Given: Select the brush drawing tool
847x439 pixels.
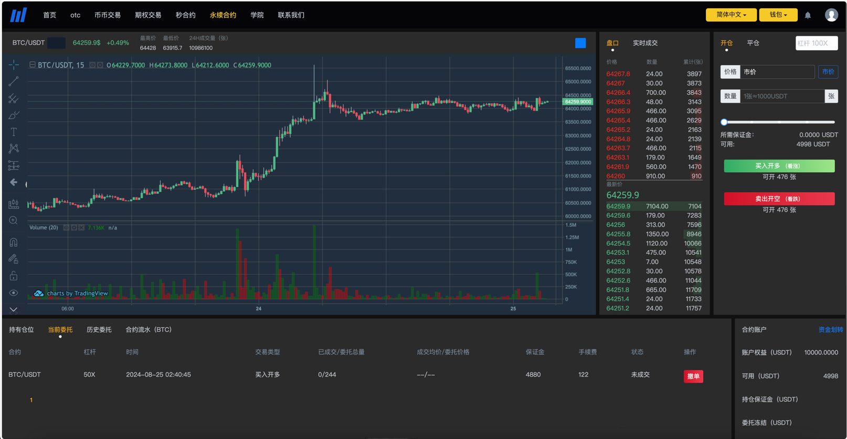Looking at the screenshot, I should coord(14,115).
